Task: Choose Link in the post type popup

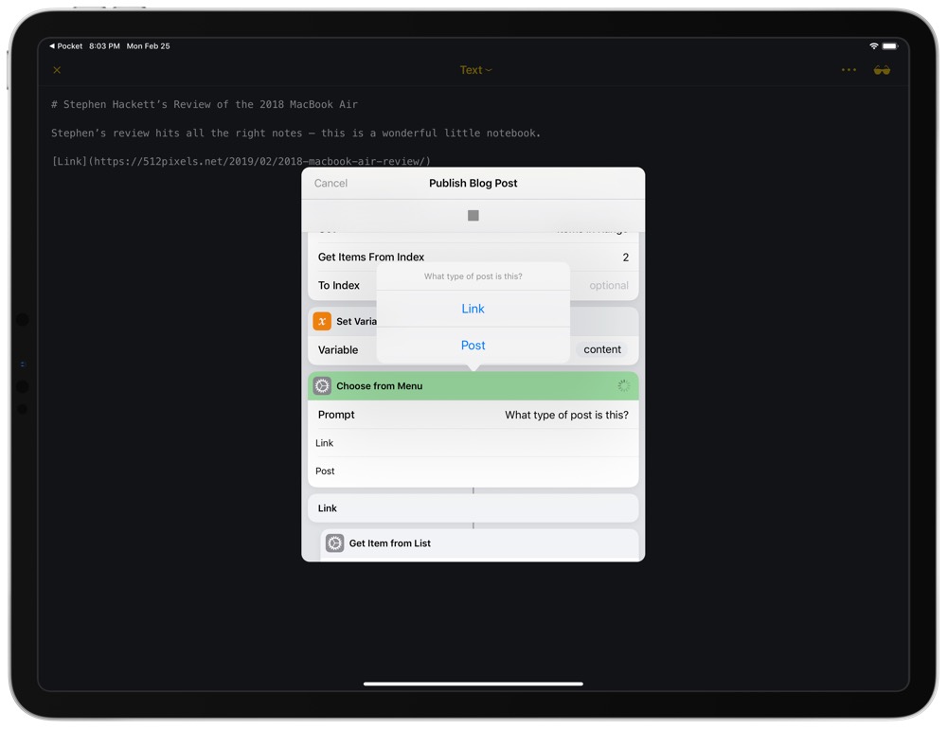Action: coord(473,309)
